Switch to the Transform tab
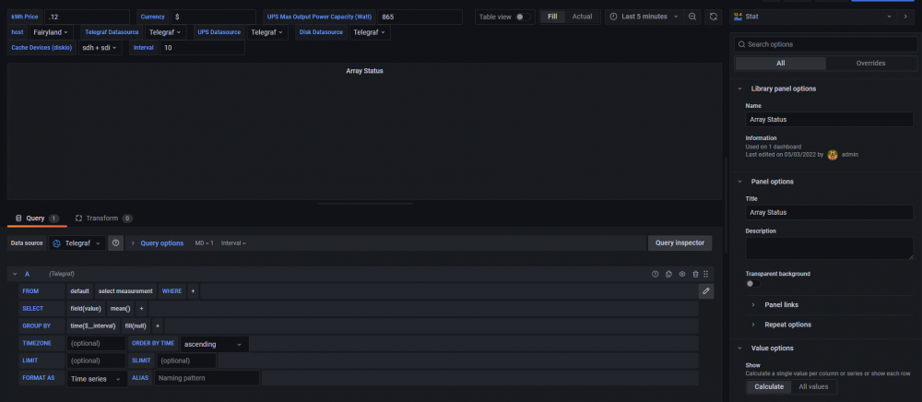 click(103, 218)
